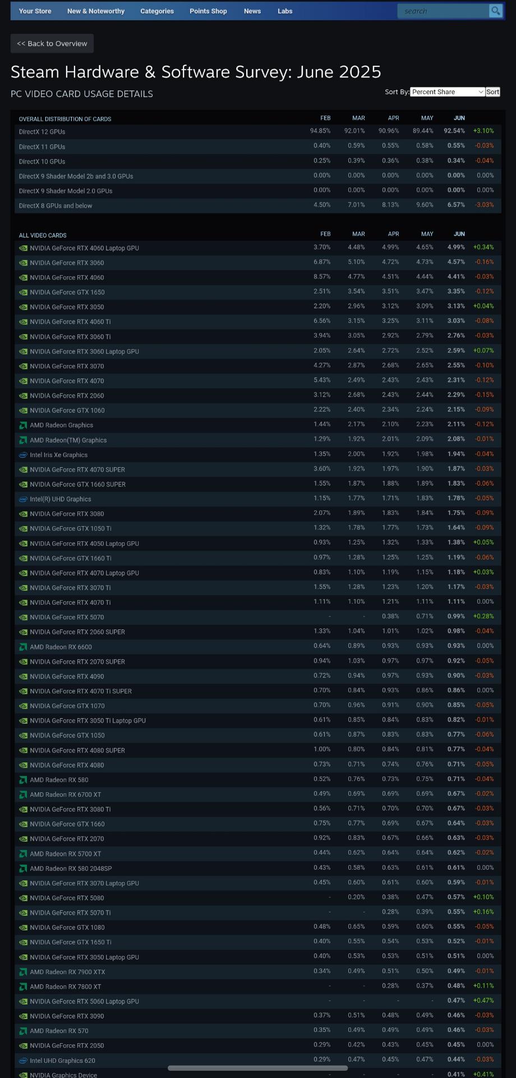
Task: Click Back to Overview button
Action: [x=52, y=43]
